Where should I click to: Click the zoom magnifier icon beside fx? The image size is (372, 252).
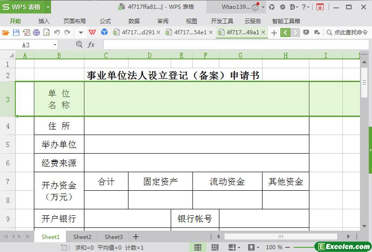(x=79, y=45)
